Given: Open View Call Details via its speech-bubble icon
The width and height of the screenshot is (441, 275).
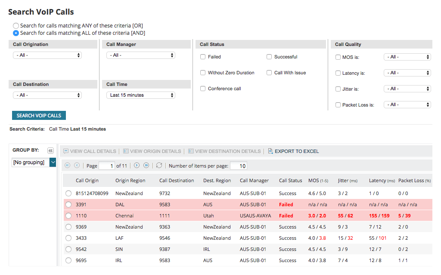Looking at the screenshot, I should (x=66, y=151).
